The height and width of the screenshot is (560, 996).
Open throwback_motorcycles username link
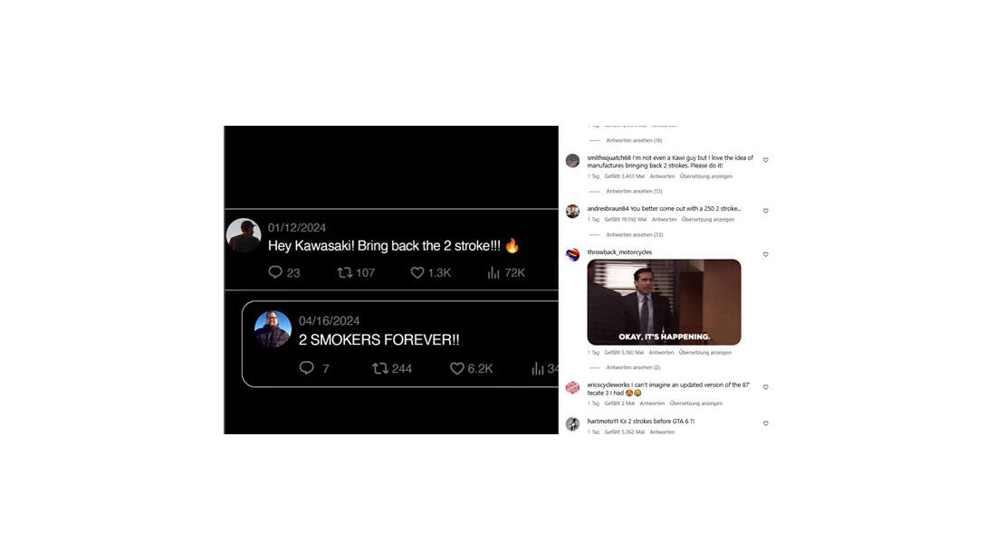point(619,252)
